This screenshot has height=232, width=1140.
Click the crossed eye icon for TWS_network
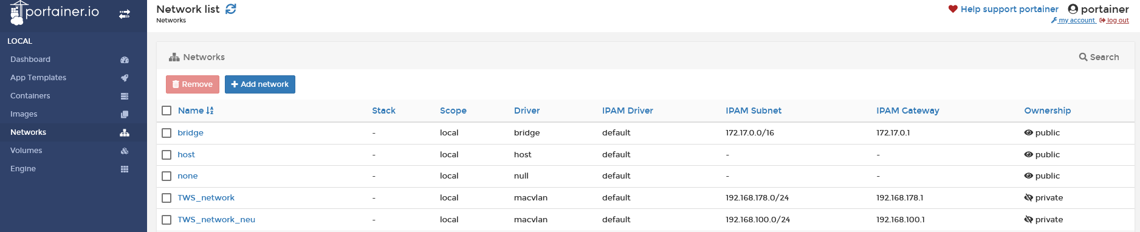click(1029, 197)
